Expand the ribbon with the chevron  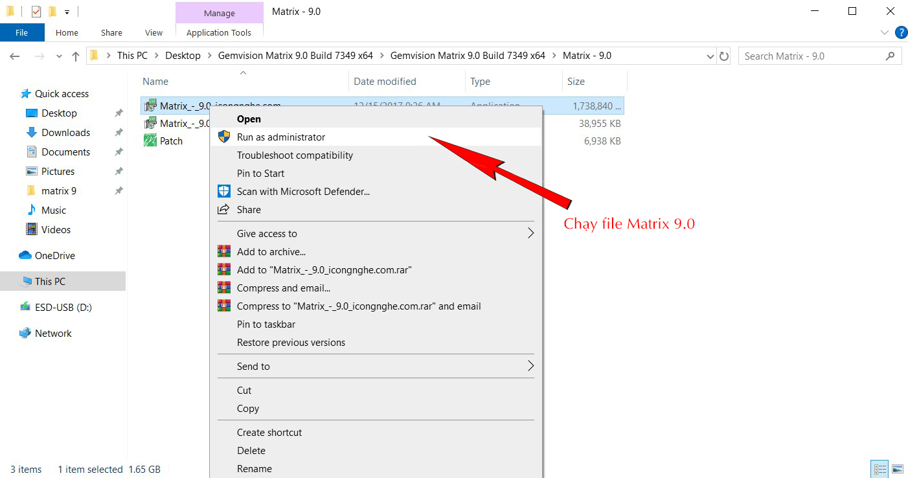[x=885, y=32]
